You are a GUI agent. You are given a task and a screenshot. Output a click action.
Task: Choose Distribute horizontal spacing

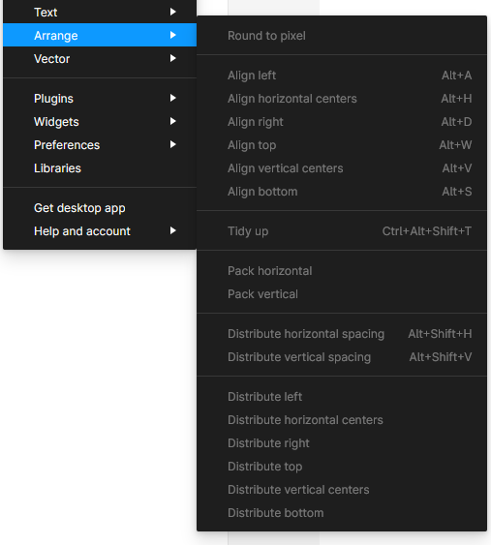click(342, 334)
